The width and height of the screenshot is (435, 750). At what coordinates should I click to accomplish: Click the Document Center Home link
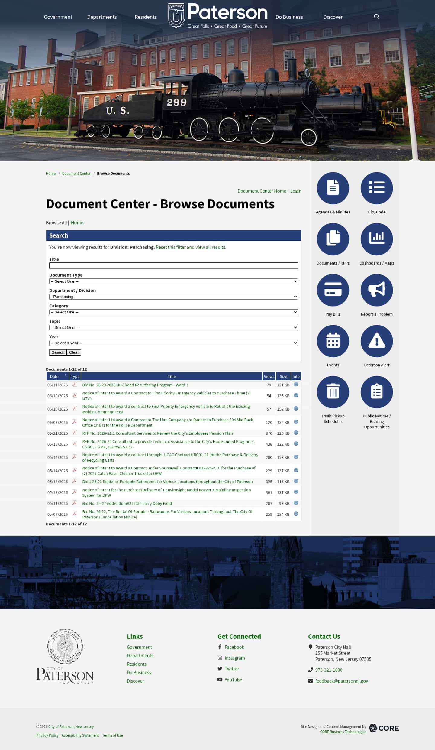pos(262,191)
